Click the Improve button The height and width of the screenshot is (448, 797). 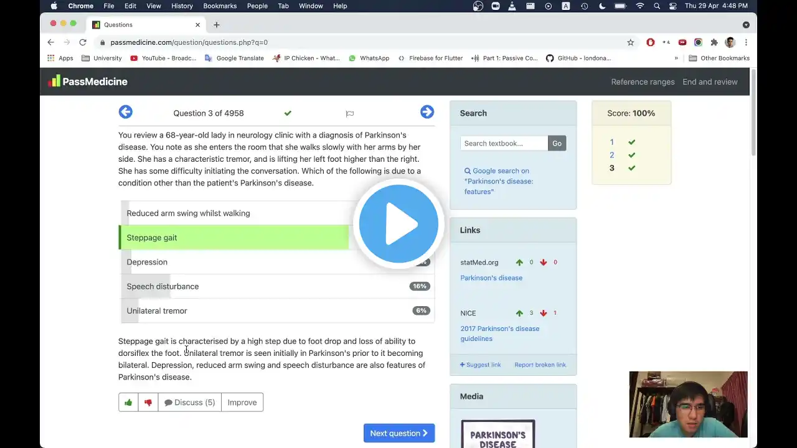click(x=242, y=403)
